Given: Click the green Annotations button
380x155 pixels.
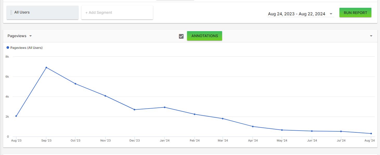Looking at the screenshot, I should (204, 36).
